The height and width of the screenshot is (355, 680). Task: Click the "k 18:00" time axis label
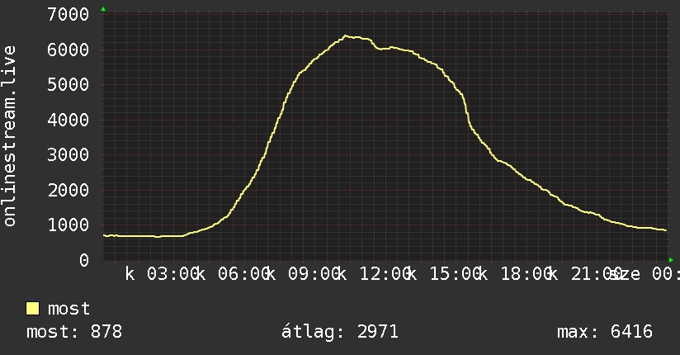pos(516,274)
